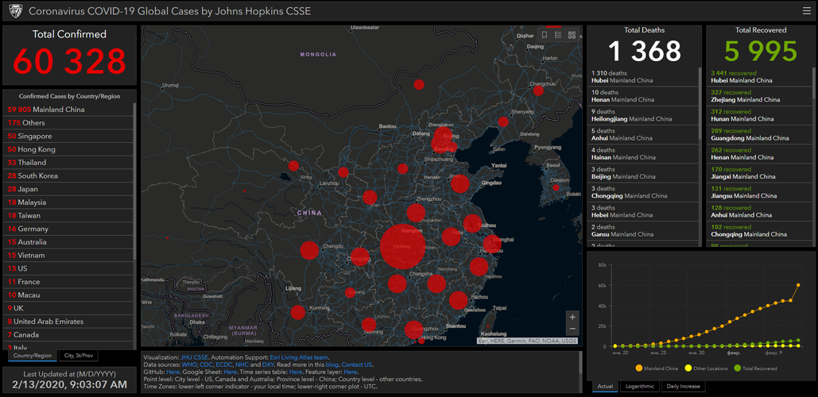This screenshot has height=397, width=818.
Task: Click the Contact US link
Action: pyautogui.click(x=357, y=364)
